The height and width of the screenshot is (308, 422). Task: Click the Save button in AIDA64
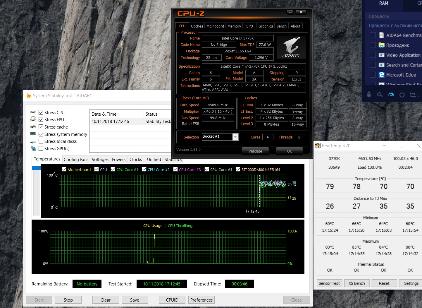tap(135, 300)
